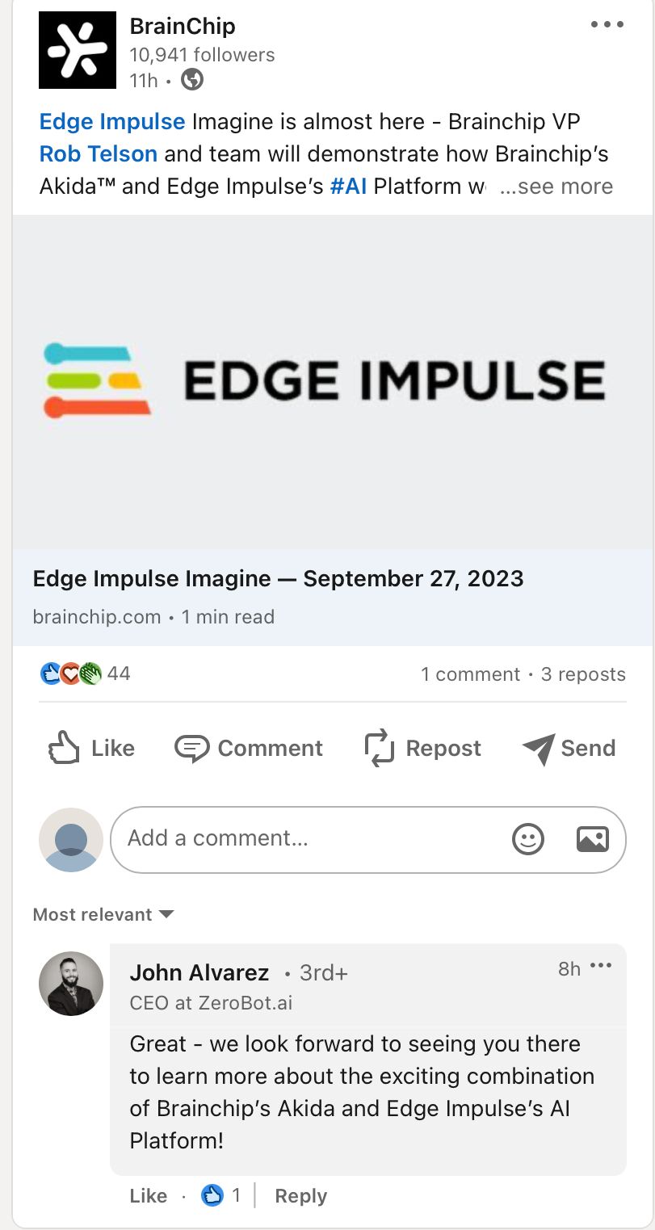The image size is (655, 1230).
Task: Click the Repost arrows button
Action: click(423, 748)
